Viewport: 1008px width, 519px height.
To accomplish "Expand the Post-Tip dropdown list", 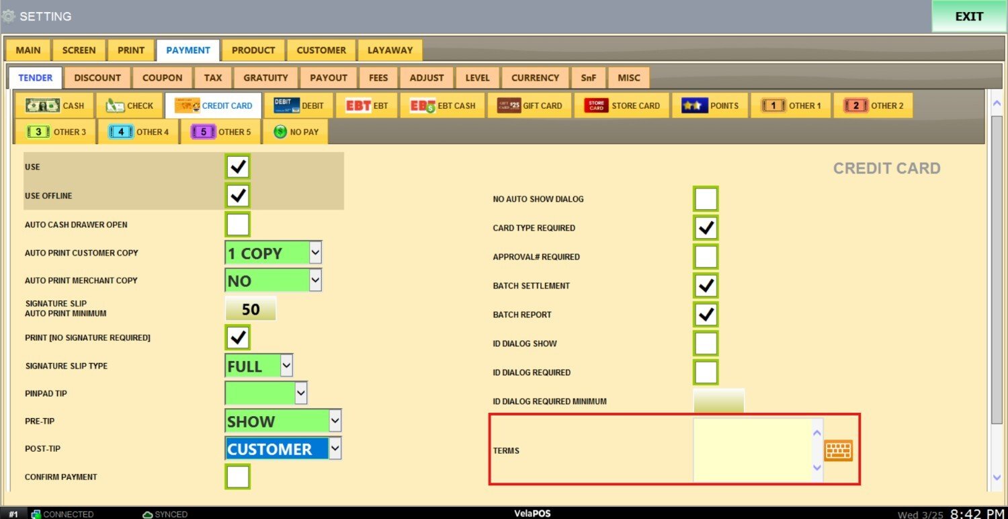I will coord(335,448).
